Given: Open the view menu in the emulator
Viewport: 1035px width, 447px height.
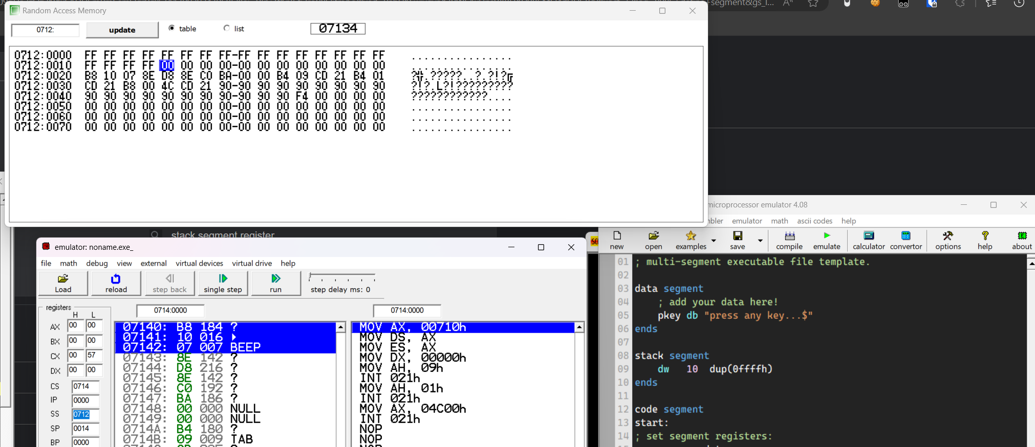Looking at the screenshot, I should tap(124, 263).
